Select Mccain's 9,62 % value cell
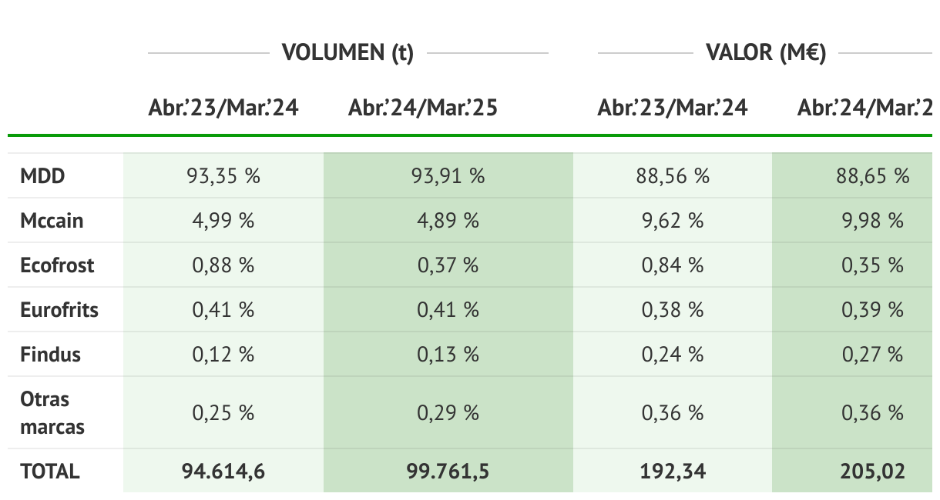 (673, 221)
